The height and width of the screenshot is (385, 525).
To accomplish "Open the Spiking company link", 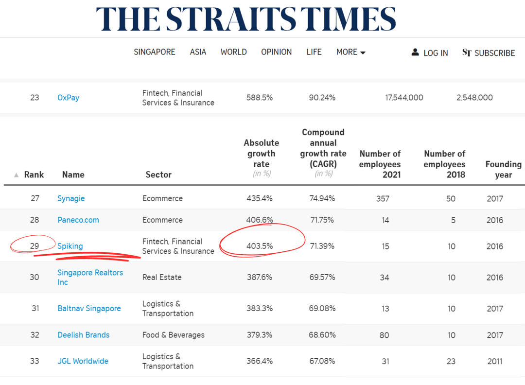I will (x=70, y=246).
